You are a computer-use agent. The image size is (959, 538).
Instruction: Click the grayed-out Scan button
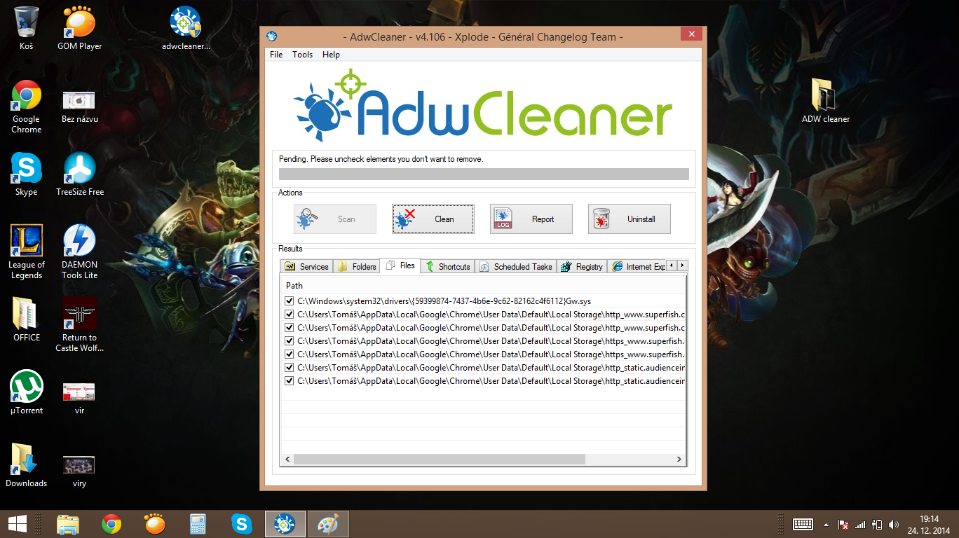[335, 219]
